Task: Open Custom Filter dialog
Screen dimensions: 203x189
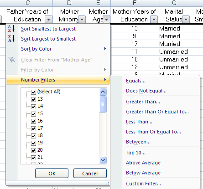Action: coord(143,184)
